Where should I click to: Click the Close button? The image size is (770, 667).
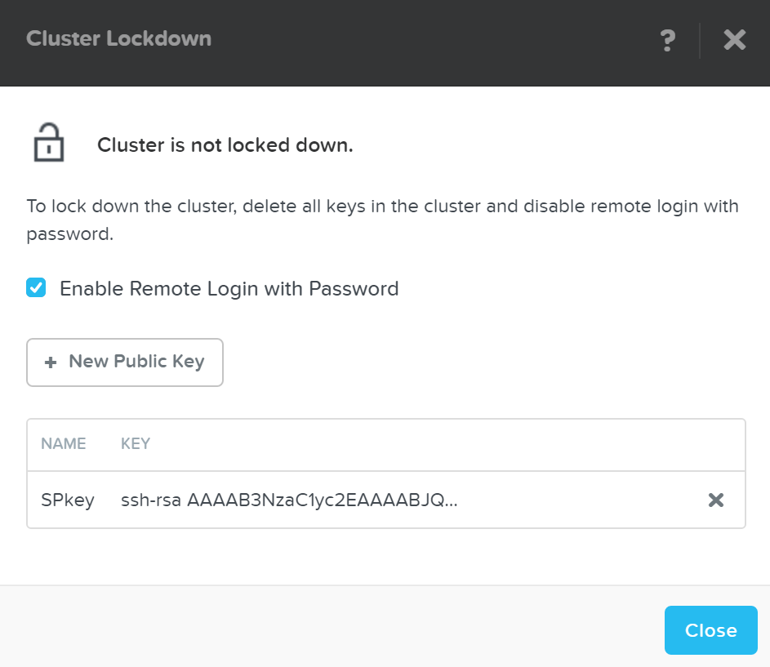click(710, 629)
